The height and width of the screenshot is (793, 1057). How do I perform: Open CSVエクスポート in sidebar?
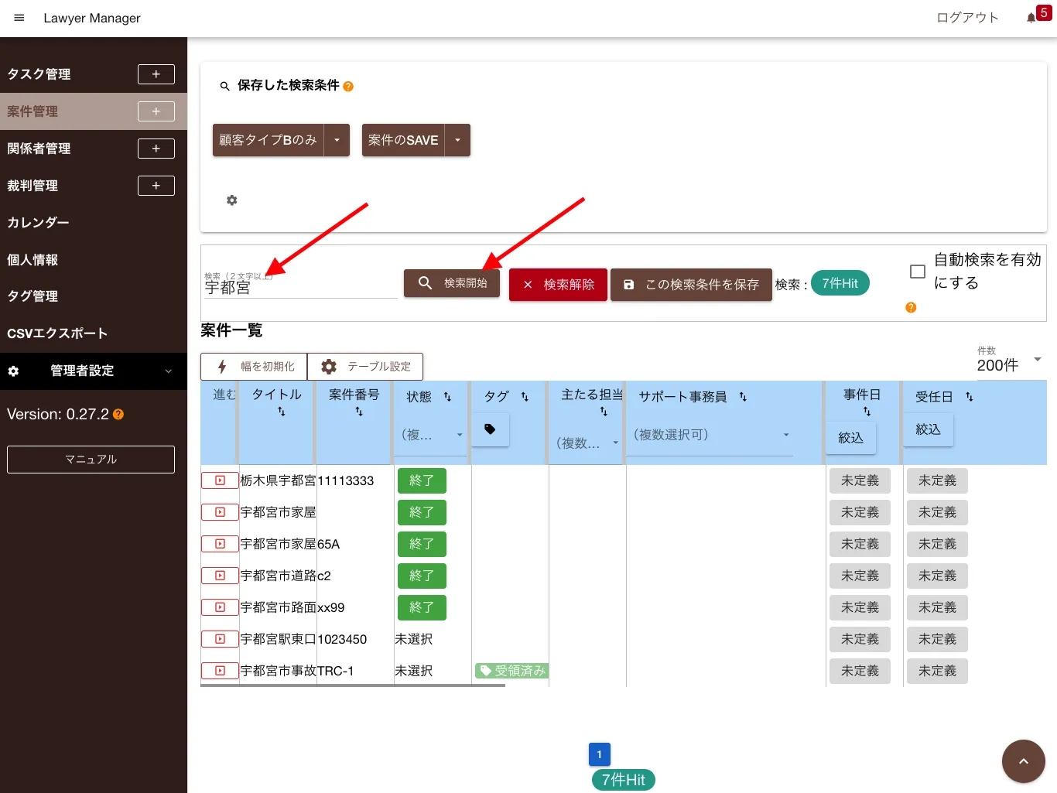click(x=57, y=333)
